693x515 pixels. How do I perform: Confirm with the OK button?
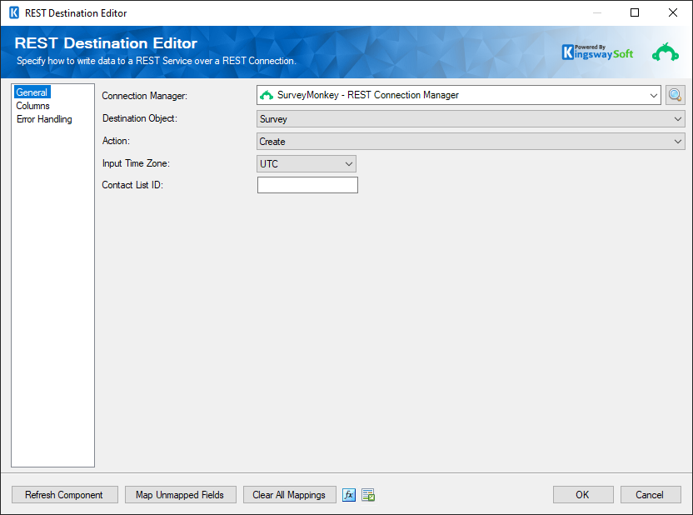coord(583,495)
